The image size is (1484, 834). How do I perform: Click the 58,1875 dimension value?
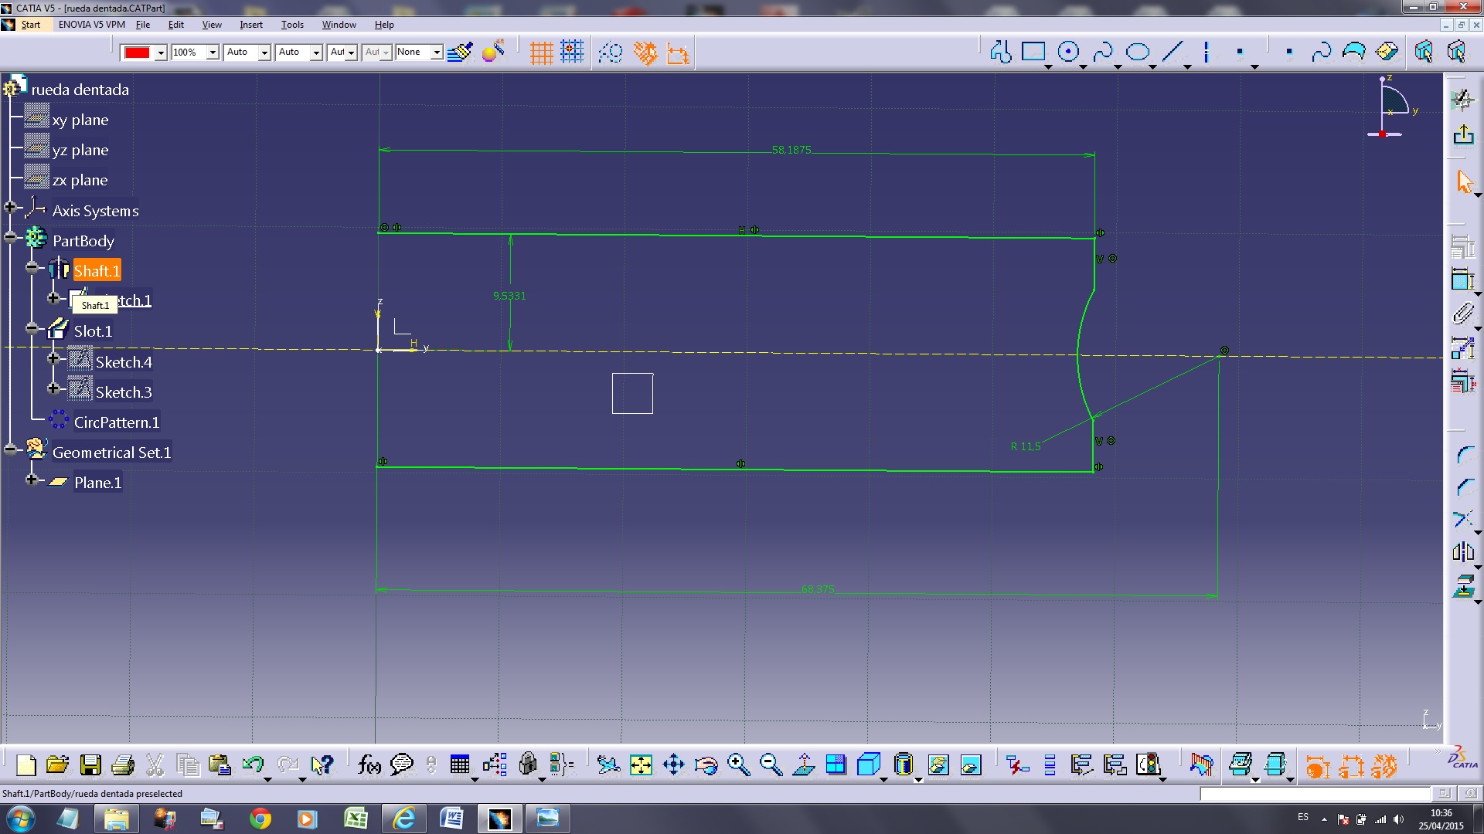coord(791,150)
